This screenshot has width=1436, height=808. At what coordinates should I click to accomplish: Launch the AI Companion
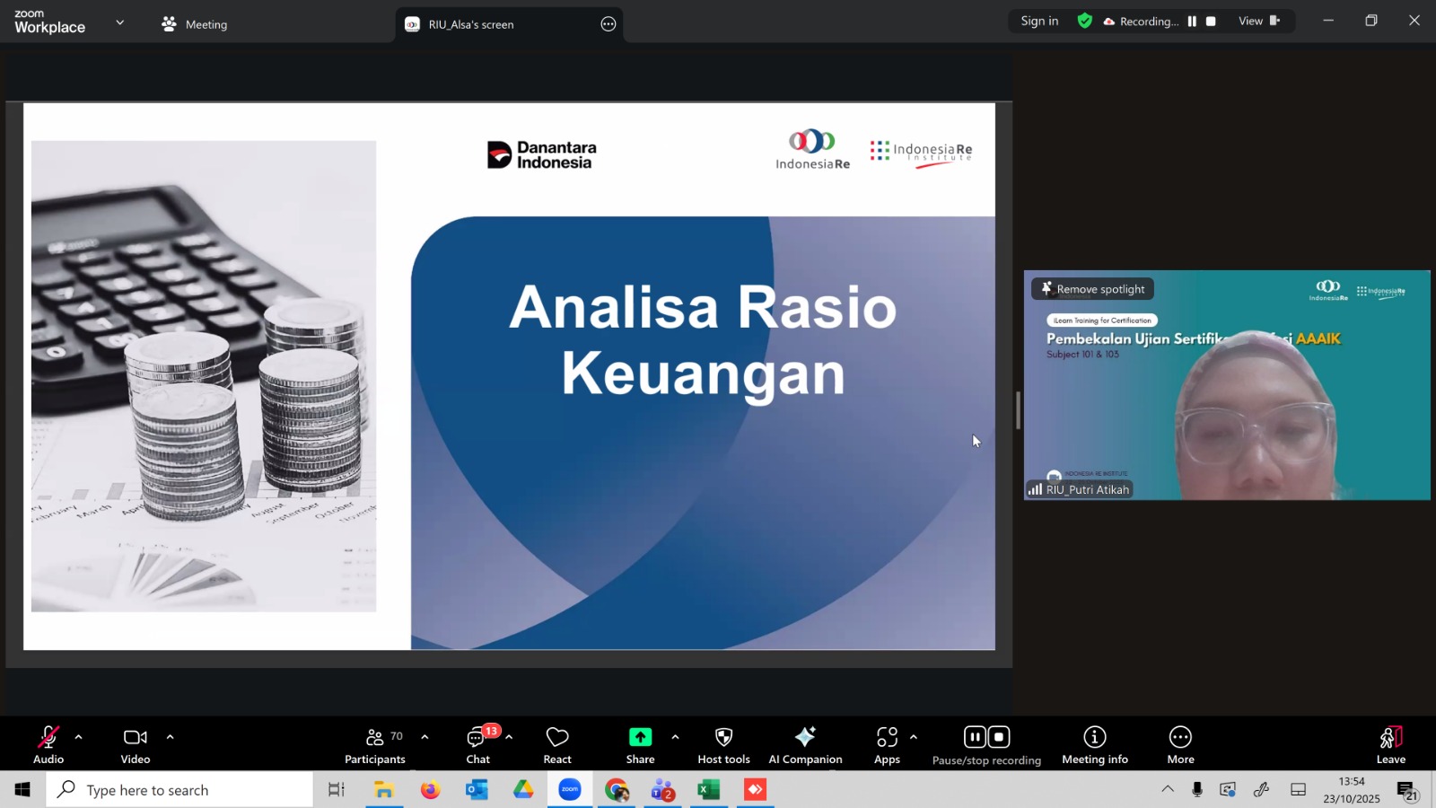tap(805, 745)
